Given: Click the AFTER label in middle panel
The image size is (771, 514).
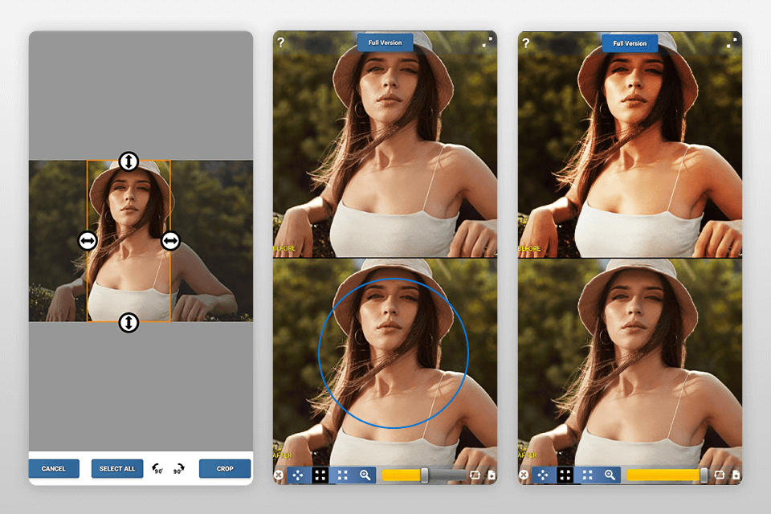Looking at the screenshot, I should [x=283, y=455].
